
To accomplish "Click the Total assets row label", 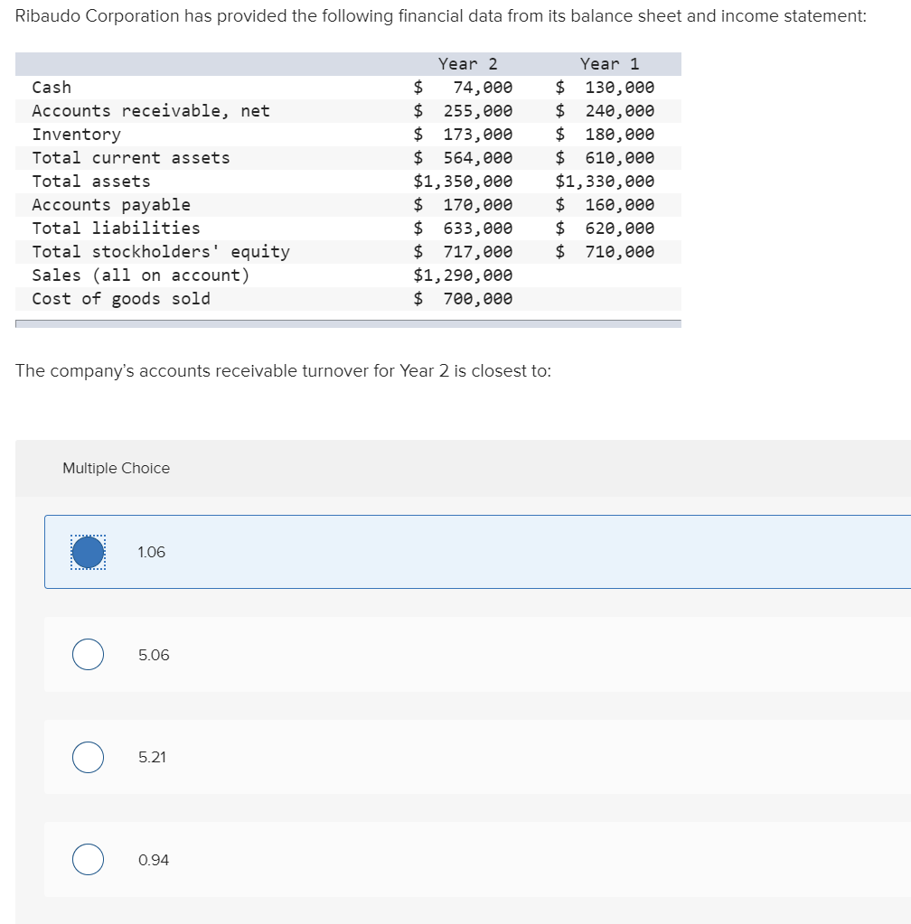I will [x=91, y=182].
